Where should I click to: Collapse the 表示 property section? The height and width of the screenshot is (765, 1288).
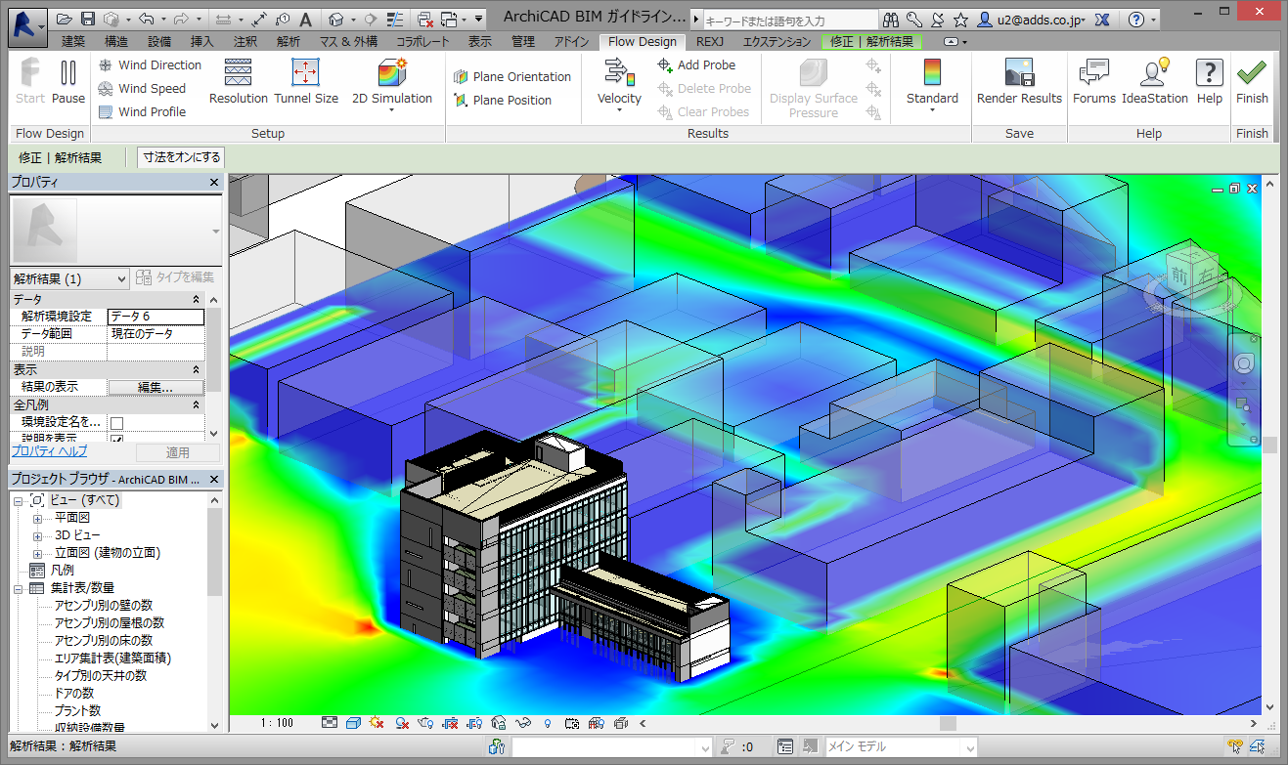tap(196, 369)
